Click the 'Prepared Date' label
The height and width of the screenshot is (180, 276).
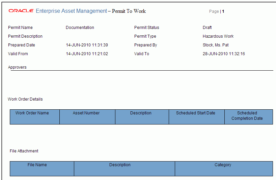(x=22, y=45)
